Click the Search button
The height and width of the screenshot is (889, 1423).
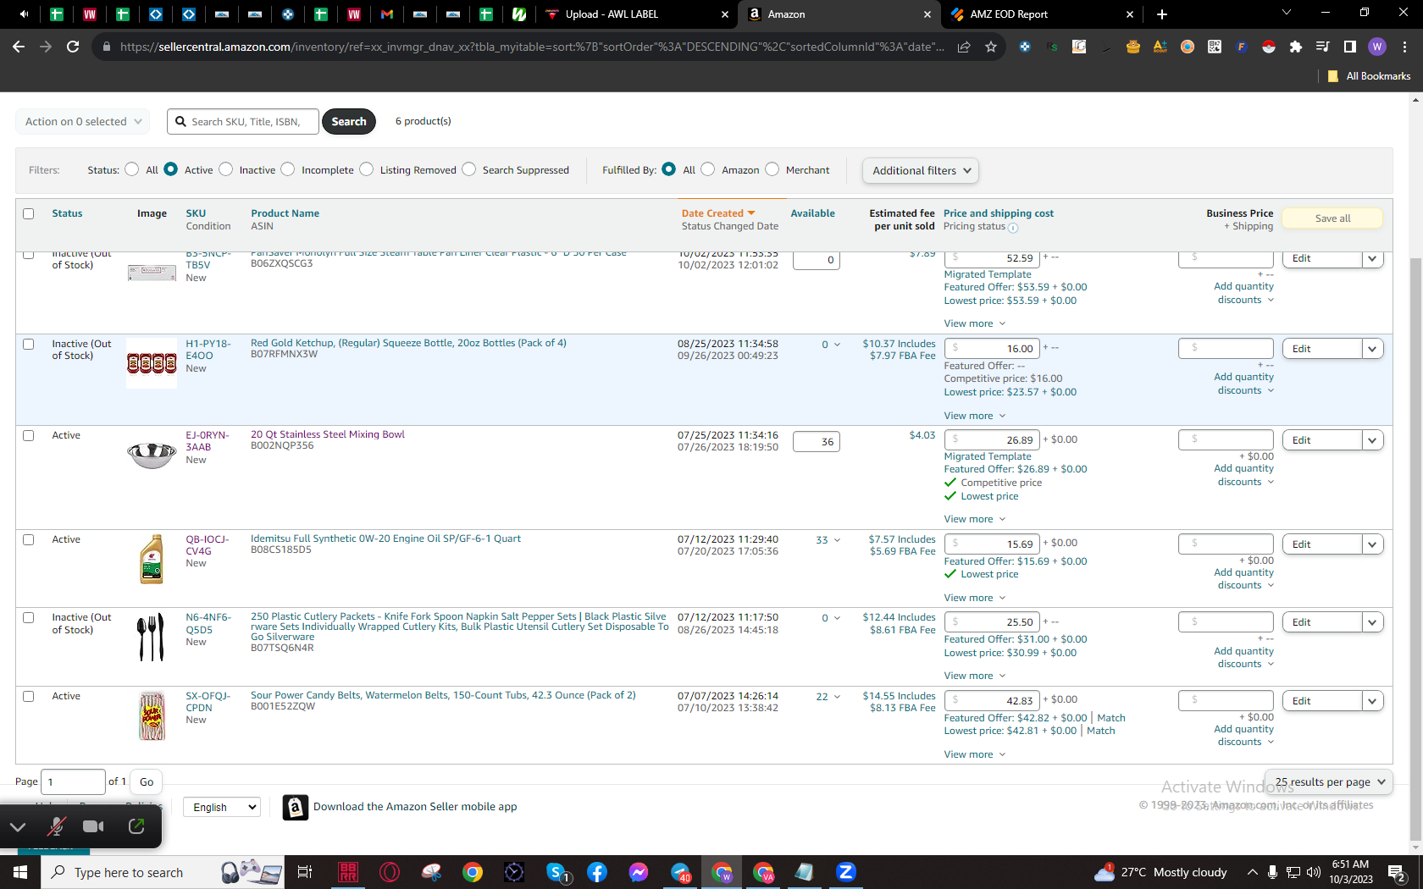349,122
